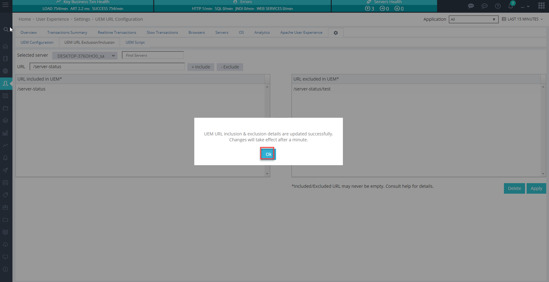Open the Application dropdown showing All
Screen dimensions: 549x282
[473, 19]
